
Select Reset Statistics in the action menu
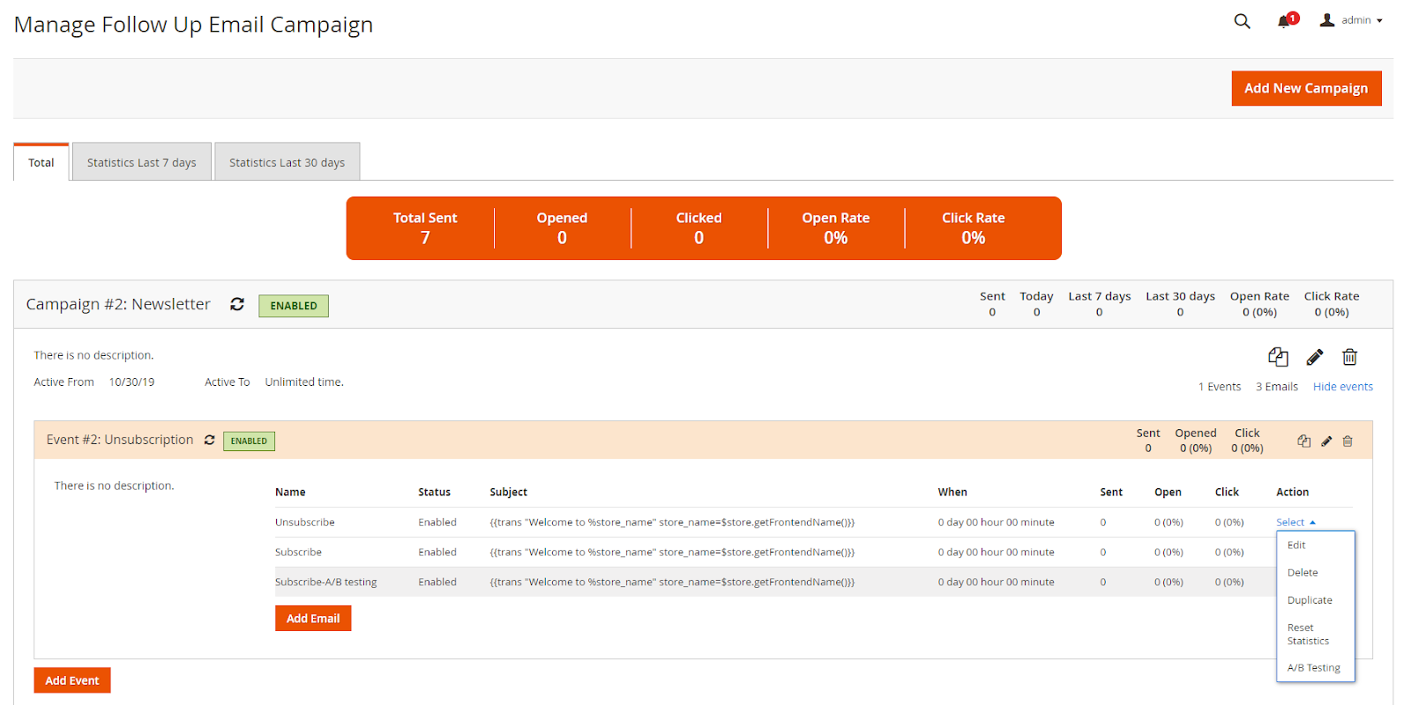(x=1308, y=634)
